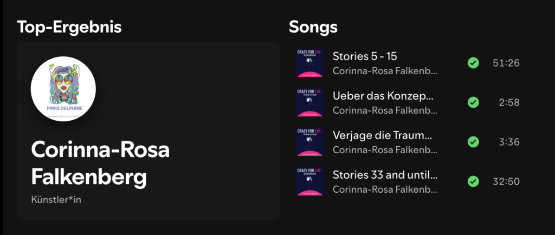Select song title Stories 5 - 15
The width and height of the screenshot is (555, 235).
[x=365, y=56]
